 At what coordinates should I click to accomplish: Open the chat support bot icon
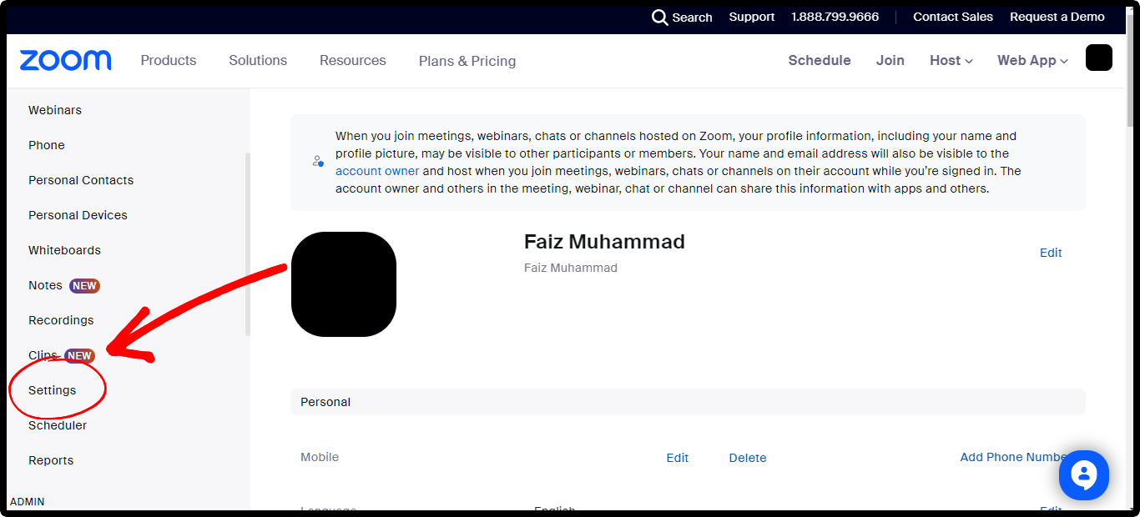pos(1083,476)
